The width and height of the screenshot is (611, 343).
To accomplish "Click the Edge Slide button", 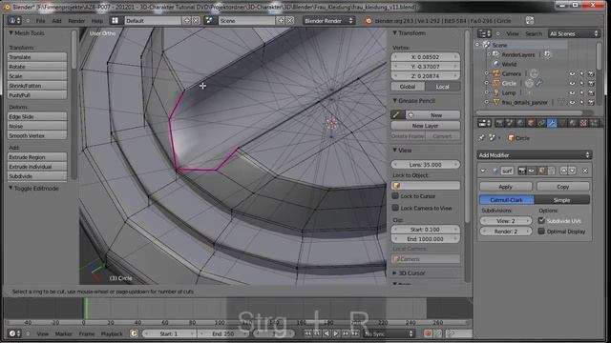I will click(37, 116).
